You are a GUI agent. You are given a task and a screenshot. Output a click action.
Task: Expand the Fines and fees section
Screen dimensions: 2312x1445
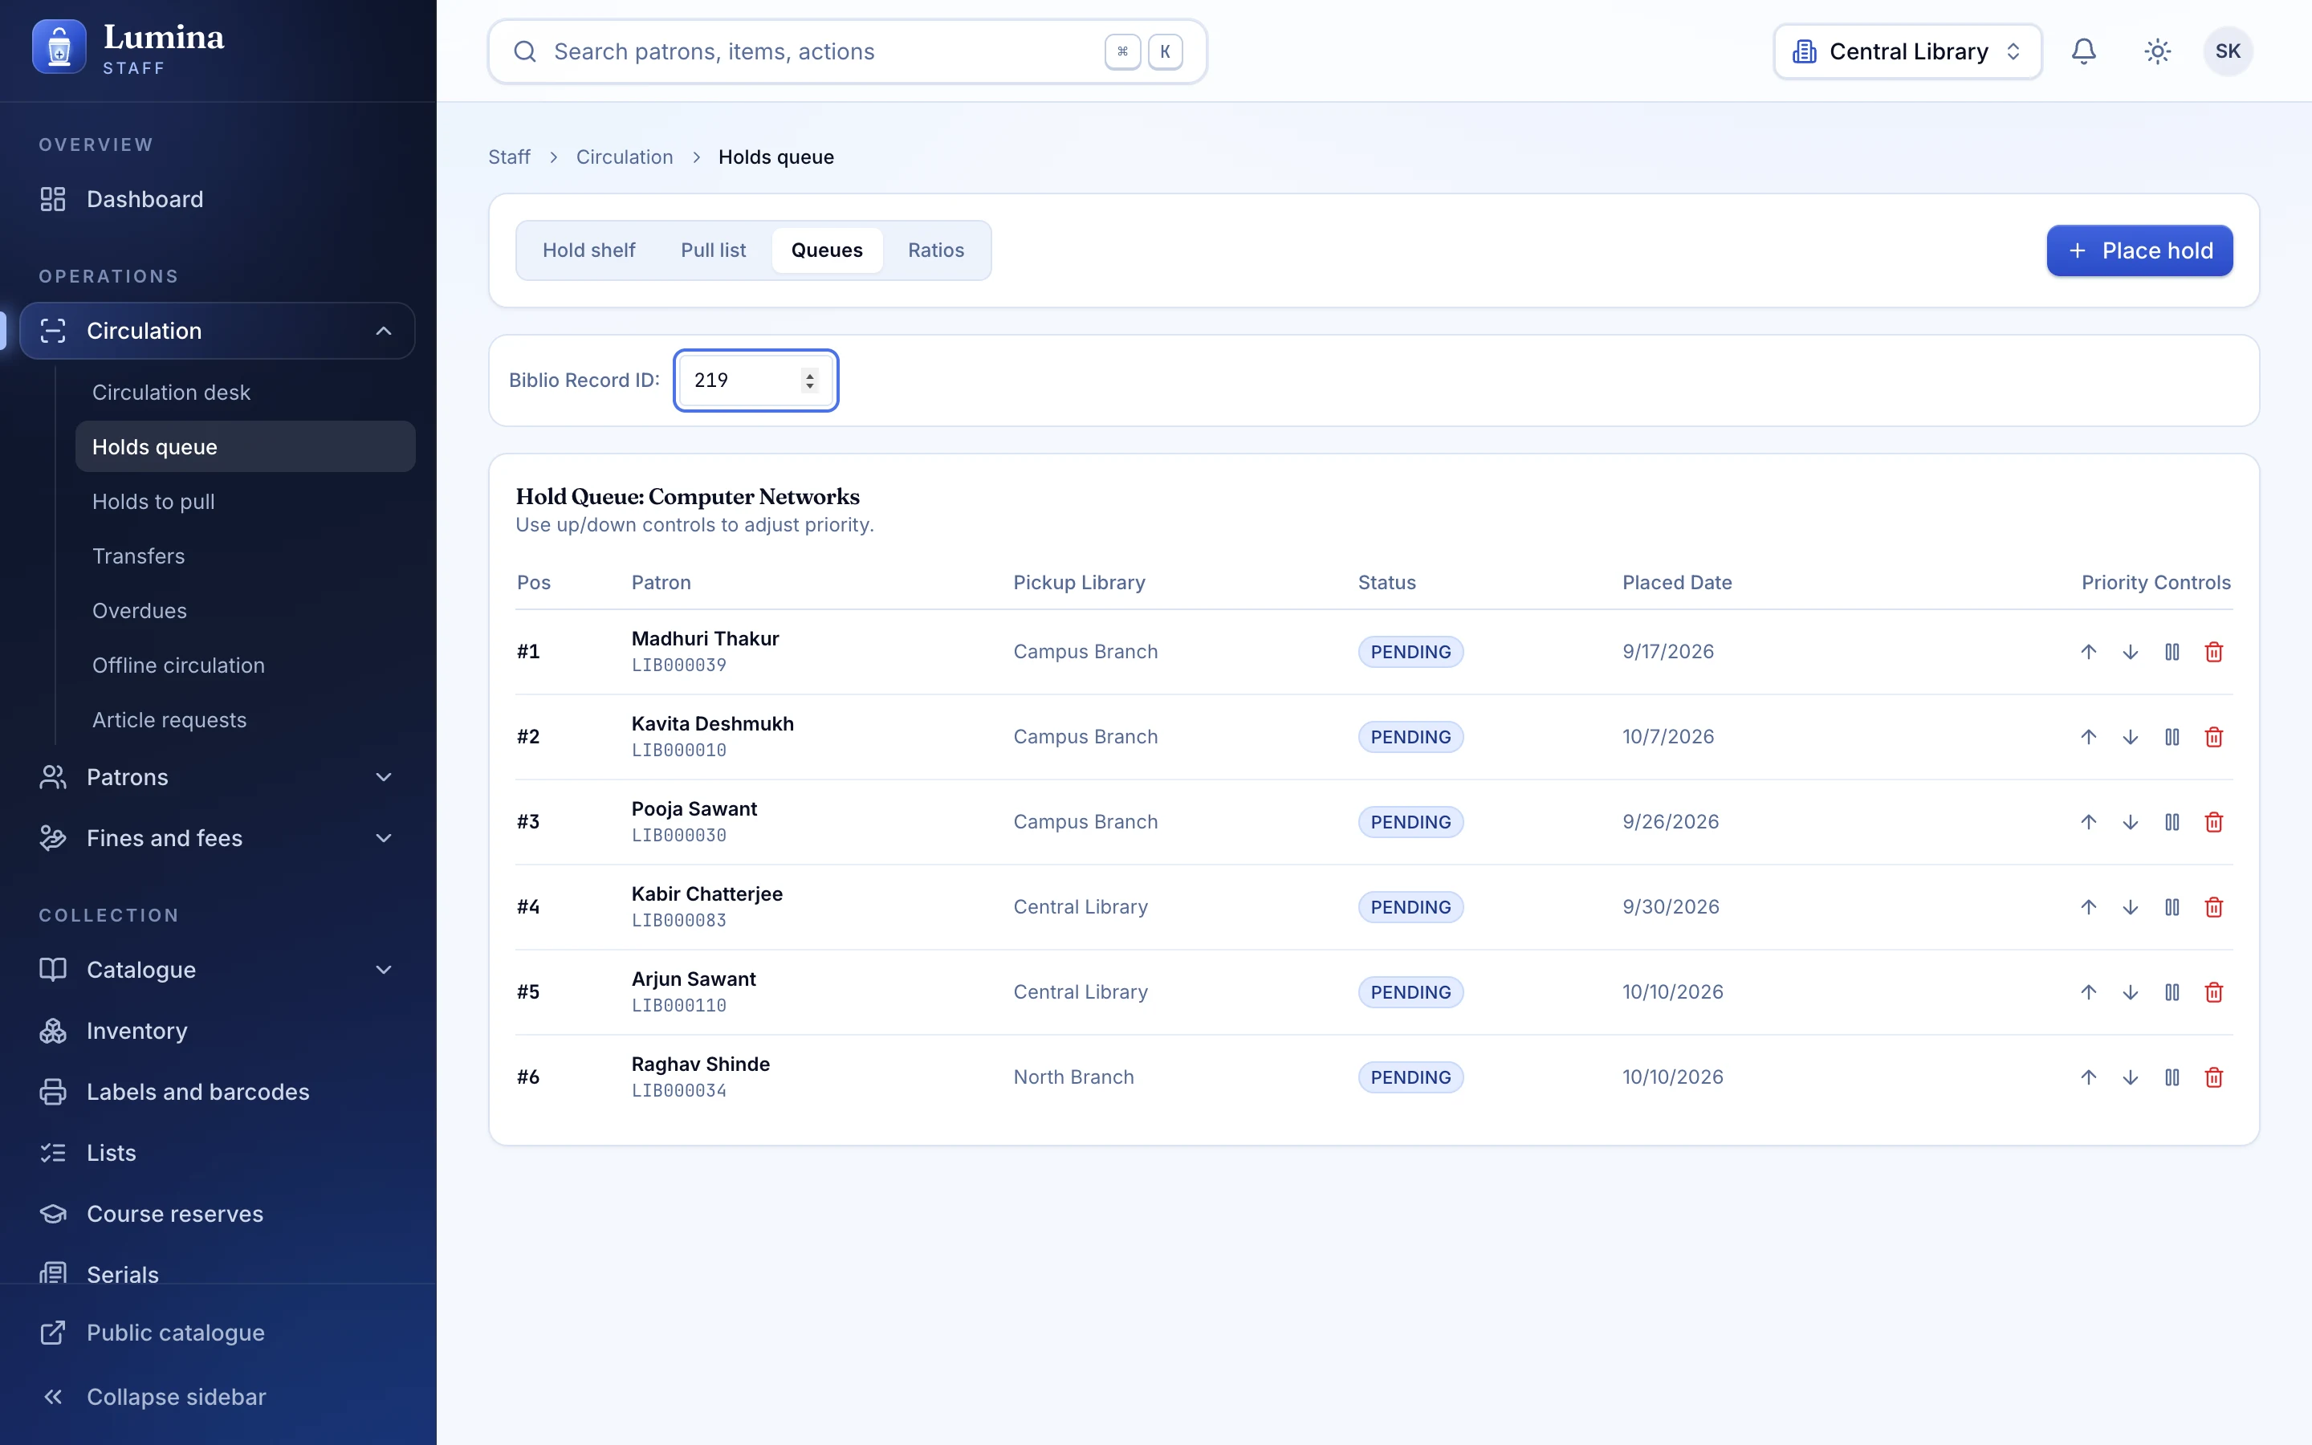click(218, 838)
